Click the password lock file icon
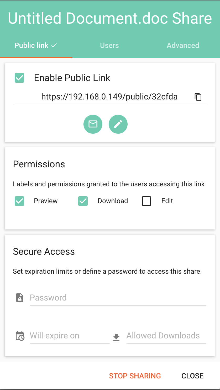Screen dimensions: 220x390 [20, 298]
